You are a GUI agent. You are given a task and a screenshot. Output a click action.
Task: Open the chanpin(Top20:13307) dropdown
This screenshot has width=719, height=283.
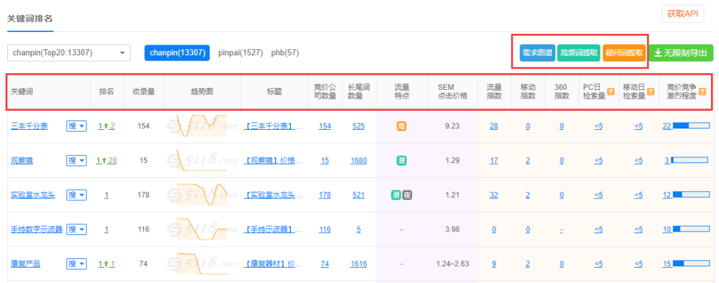(69, 53)
